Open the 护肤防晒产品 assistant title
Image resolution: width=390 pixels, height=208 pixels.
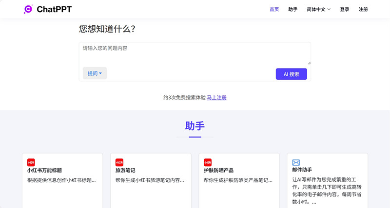(218, 170)
